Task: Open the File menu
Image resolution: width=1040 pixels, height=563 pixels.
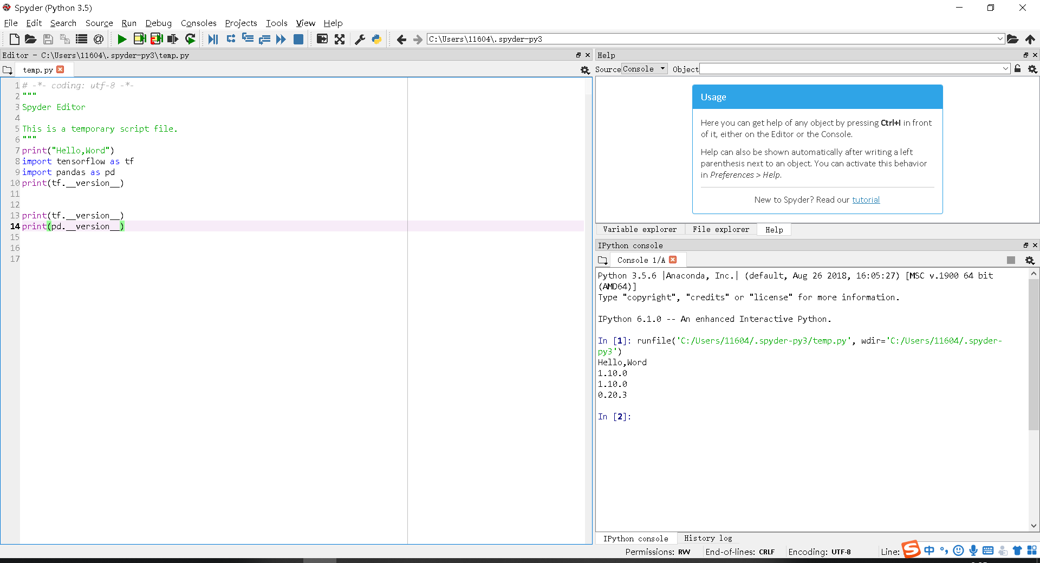Action: 11,23
